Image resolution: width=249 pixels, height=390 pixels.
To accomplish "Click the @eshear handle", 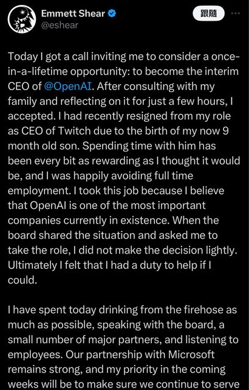I will click(x=60, y=25).
